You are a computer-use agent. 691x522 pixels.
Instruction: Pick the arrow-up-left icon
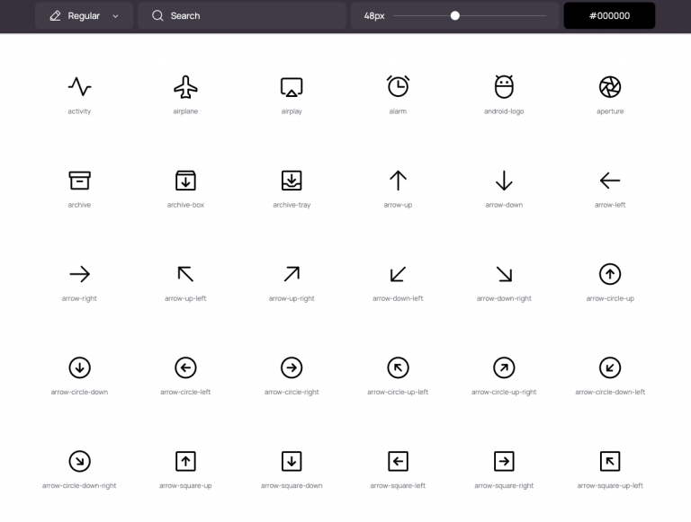click(x=185, y=274)
